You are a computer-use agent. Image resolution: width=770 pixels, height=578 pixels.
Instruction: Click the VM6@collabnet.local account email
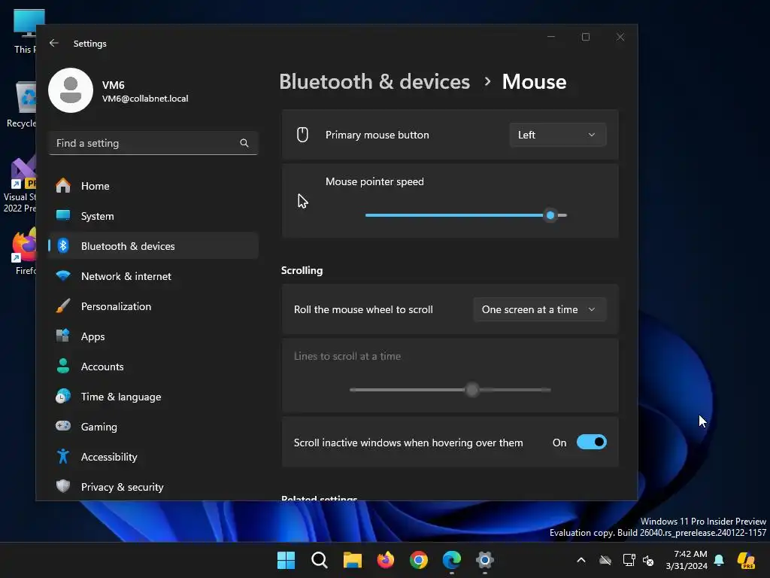click(145, 99)
